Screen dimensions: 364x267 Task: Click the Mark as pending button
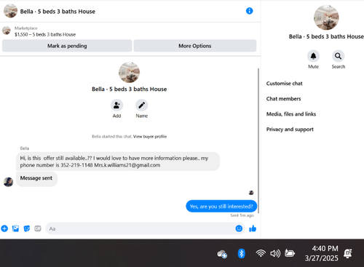(67, 46)
